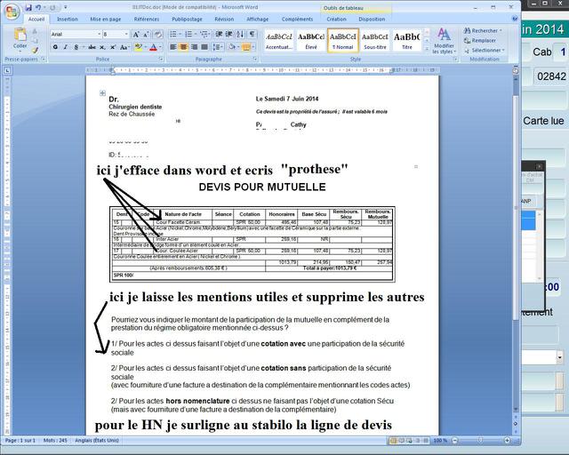Open the Arial font name dropdown

tap(75, 34)
